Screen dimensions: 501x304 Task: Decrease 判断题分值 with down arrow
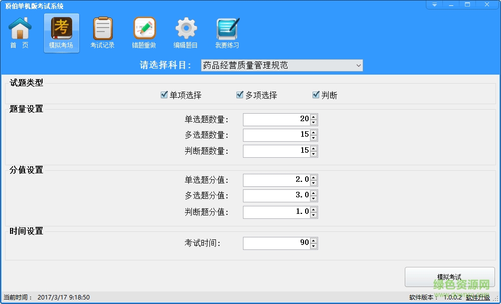(314, 215)
